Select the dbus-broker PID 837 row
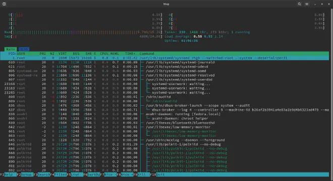Image resolution: width=333 pixels, height=181 pixels. (164, 110)
